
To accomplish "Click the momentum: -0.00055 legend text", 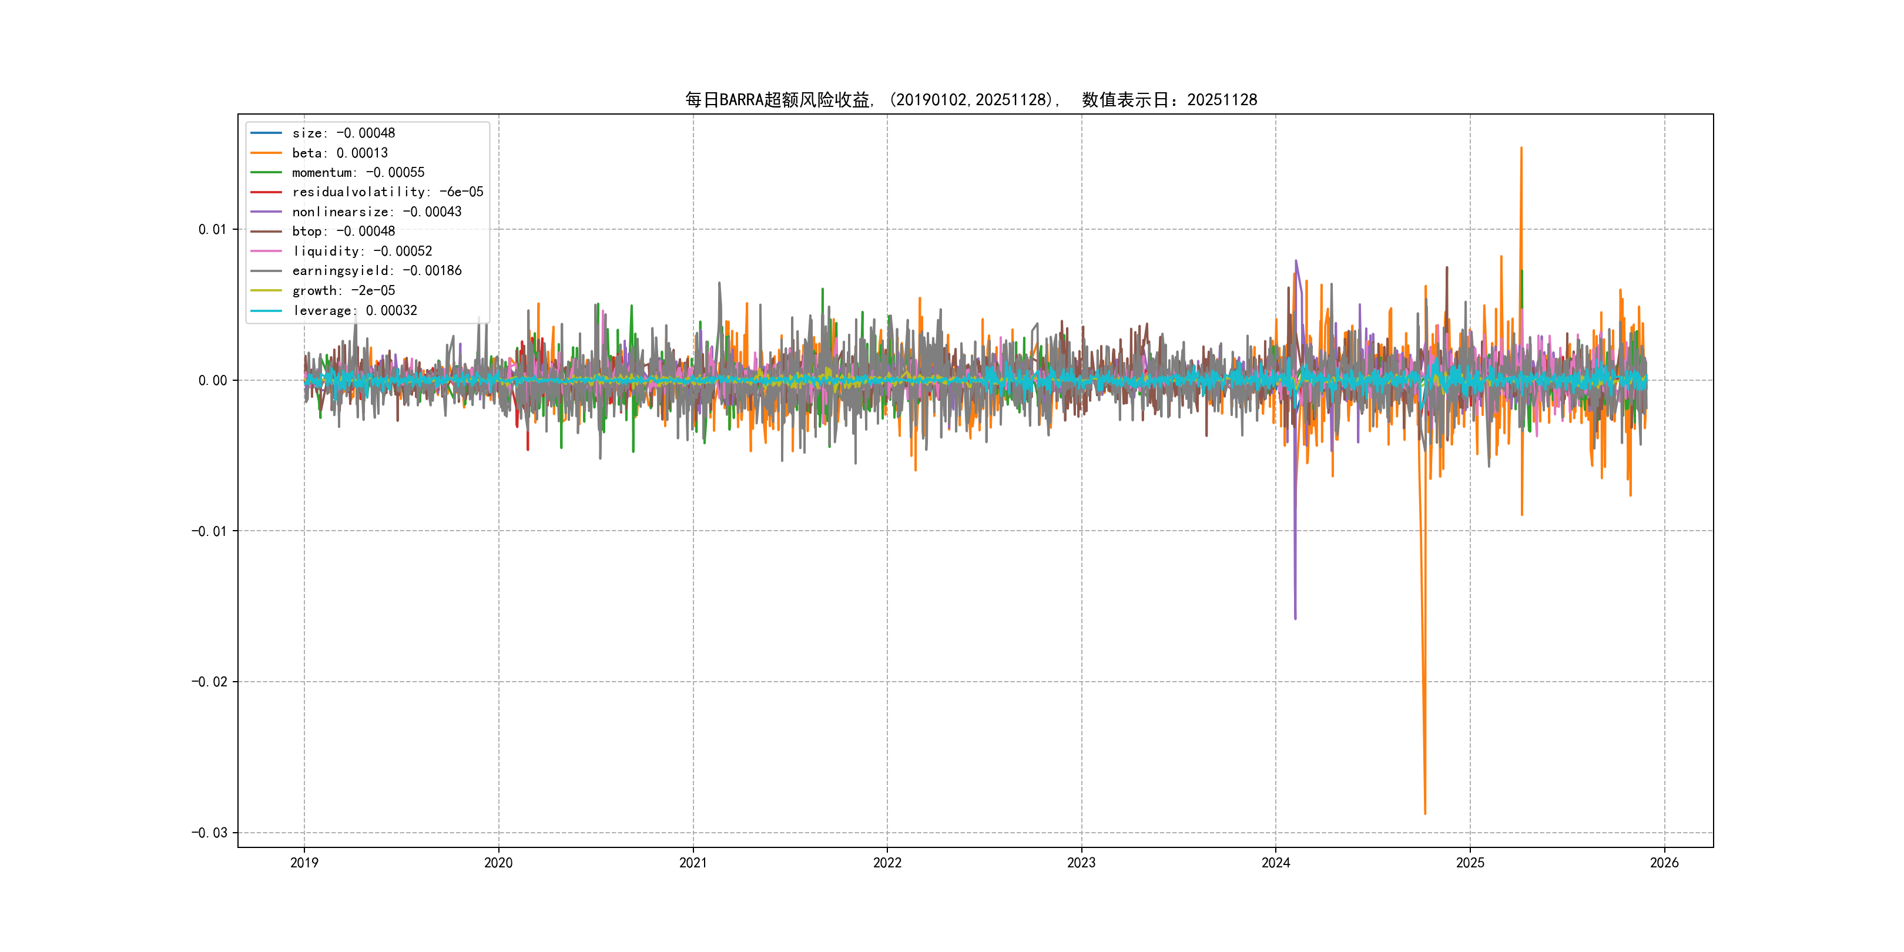I will click(358, 172).
